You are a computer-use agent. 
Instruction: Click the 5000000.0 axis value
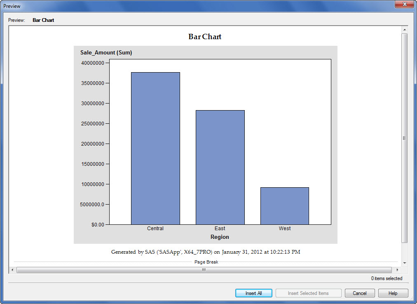tap(92, 205)
